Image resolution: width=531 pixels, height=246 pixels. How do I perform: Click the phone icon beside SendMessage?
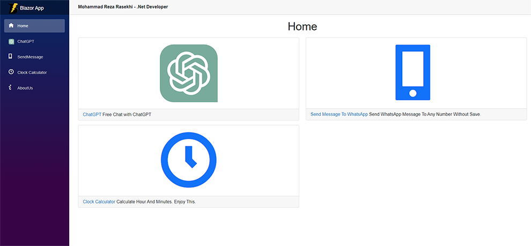pyautogui.click(x=11, y=56)
